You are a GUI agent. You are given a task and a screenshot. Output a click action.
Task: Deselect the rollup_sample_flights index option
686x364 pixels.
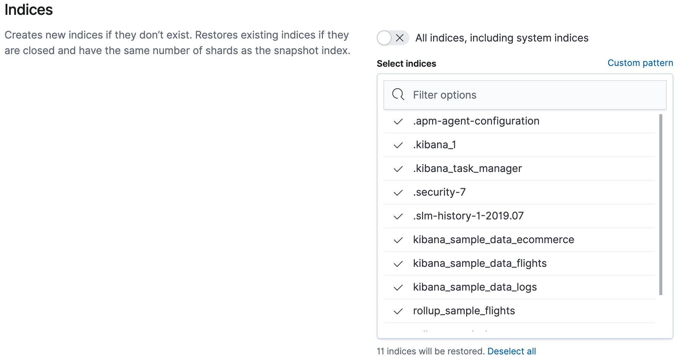(464, 311)
